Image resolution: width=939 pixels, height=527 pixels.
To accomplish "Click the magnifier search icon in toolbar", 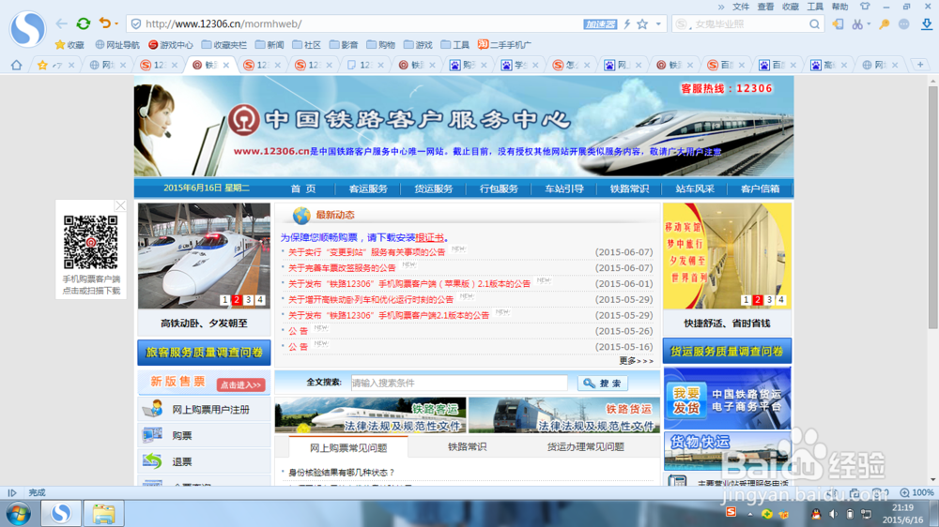I will tap(814, 24).
